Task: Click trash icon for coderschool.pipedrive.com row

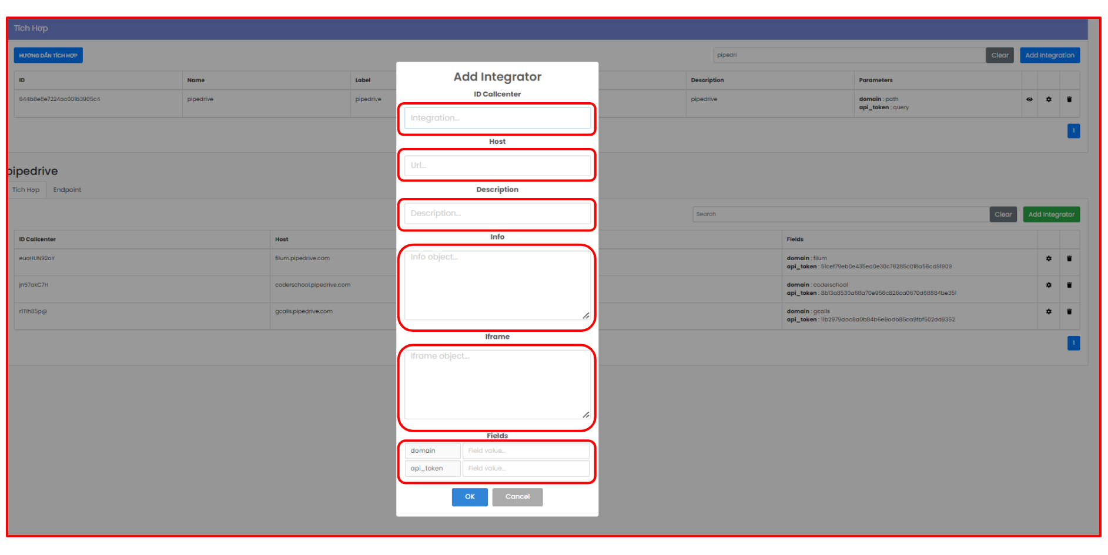Action: pos(1069,285)
